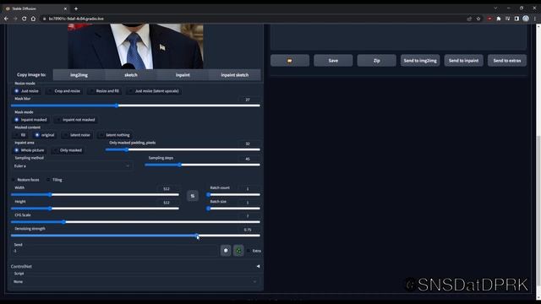
Task: Adjust Only masked padding pixels slider
Action: pos(183,149)
